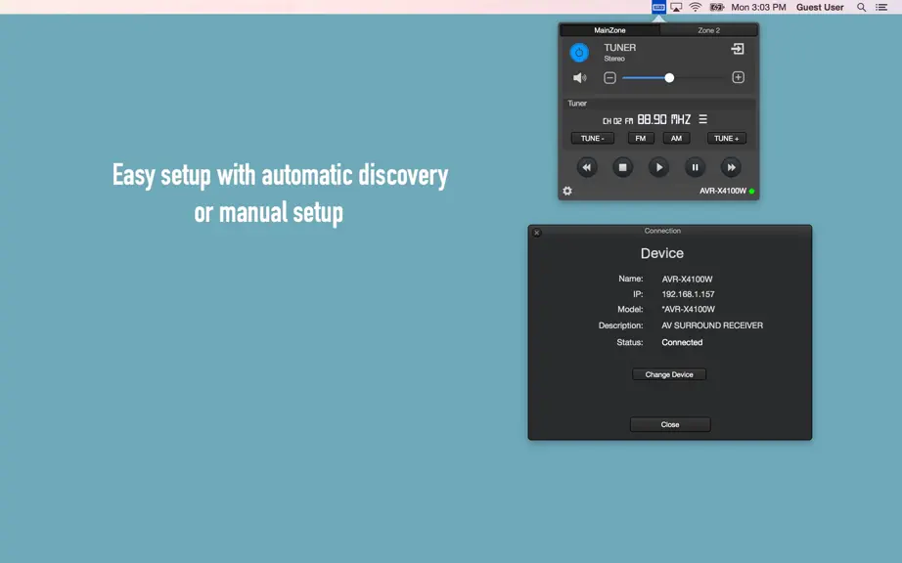Start playback with the play button
Viewport: 902px width, 563px height.
pos(658,167)
